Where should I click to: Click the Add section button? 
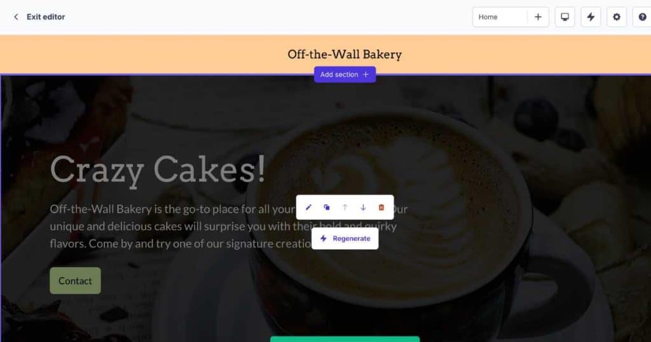345,75
